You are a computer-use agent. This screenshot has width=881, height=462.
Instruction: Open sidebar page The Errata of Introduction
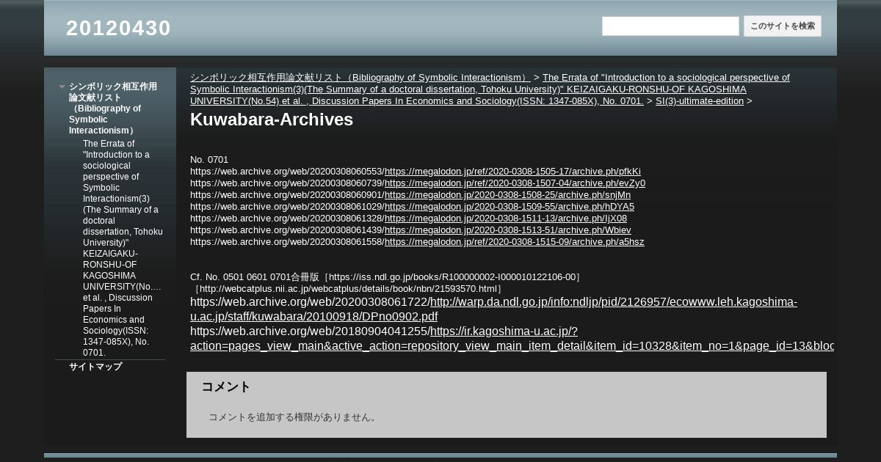click(x=123, y=248)
